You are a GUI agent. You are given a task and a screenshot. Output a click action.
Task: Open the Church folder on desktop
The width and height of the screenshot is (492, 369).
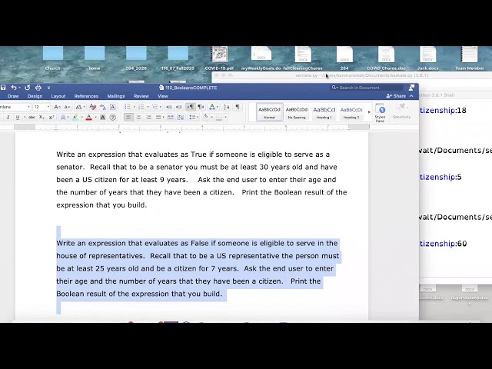point(53,58)
